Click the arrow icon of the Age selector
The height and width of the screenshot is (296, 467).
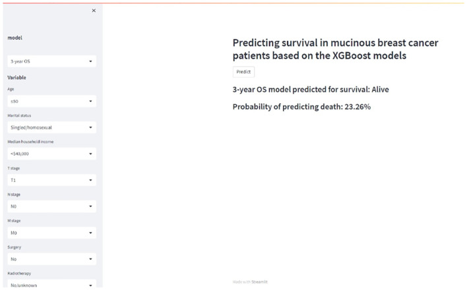90,102
